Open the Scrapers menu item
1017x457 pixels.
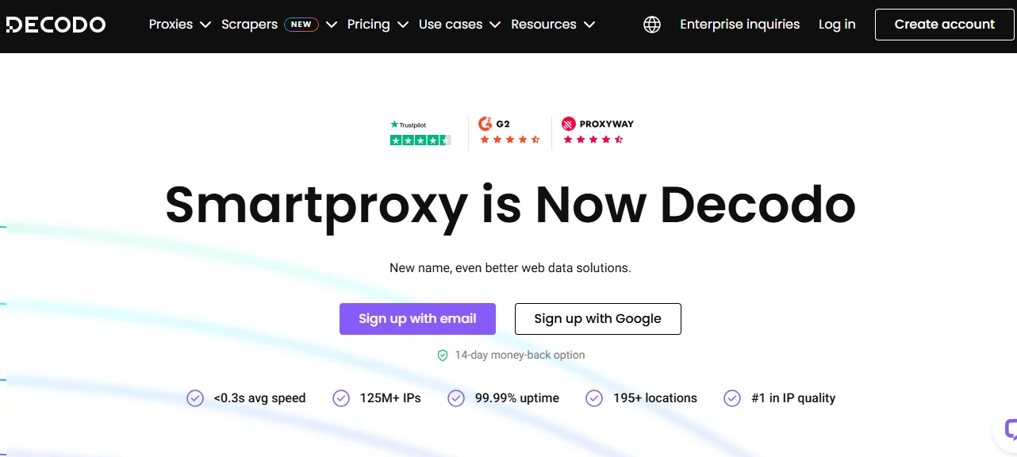(x=249, y=25)
